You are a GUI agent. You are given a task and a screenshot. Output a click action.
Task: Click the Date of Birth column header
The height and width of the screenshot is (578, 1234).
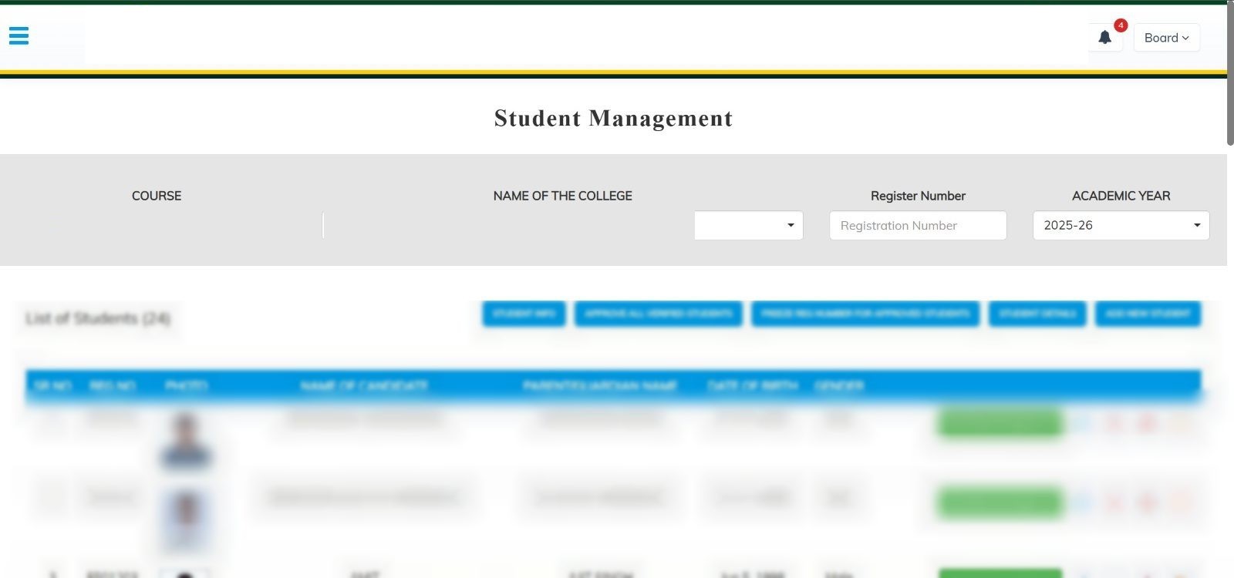(x=753, y=385)
